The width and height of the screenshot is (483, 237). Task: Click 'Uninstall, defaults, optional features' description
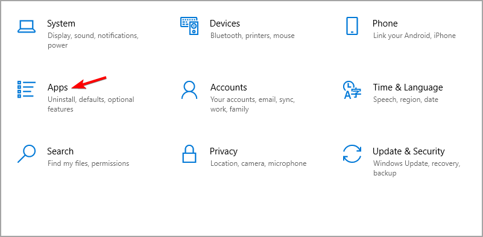(91, 104)
